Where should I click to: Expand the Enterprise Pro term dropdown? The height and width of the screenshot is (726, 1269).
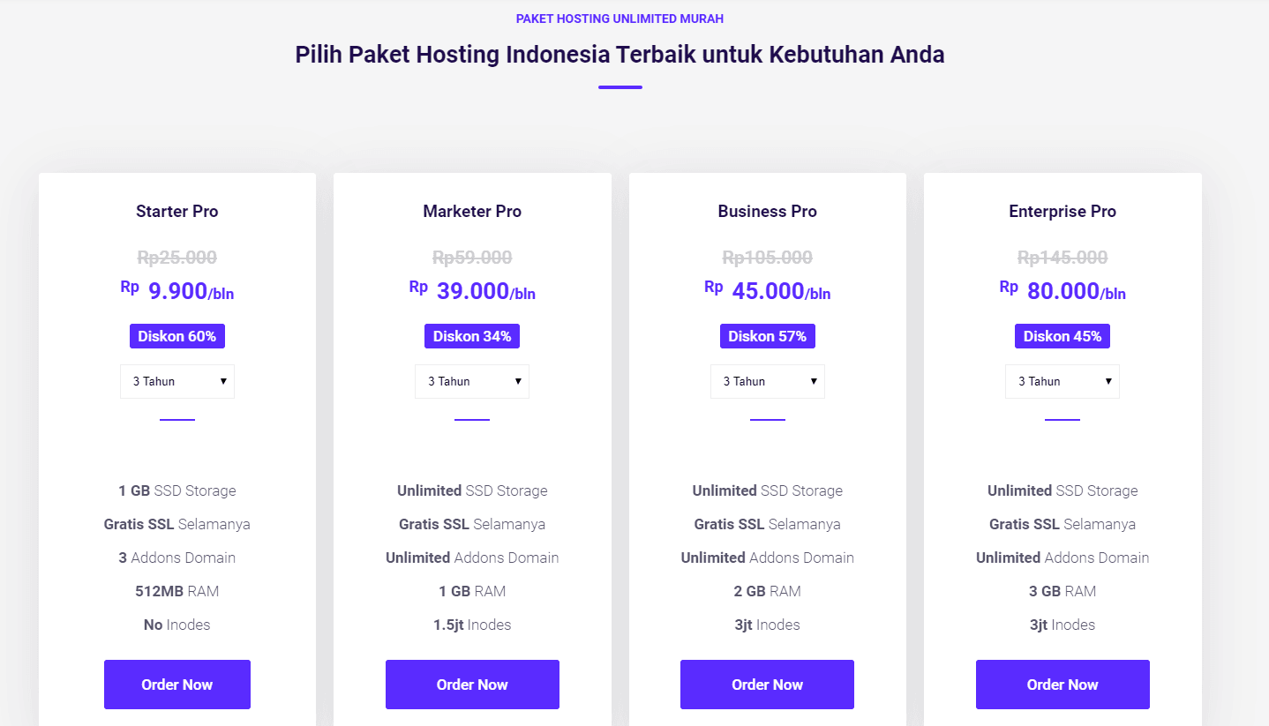pyautogui.click(x=1063, y=381)
